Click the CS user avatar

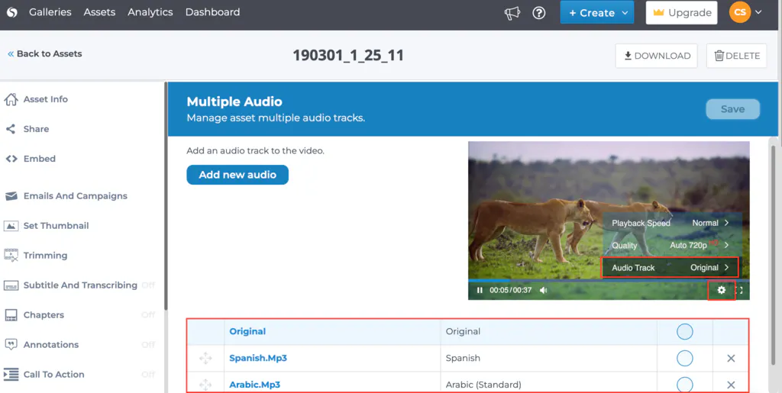(739, 12)
